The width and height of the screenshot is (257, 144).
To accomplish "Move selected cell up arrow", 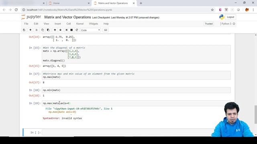I will (55, 30).
